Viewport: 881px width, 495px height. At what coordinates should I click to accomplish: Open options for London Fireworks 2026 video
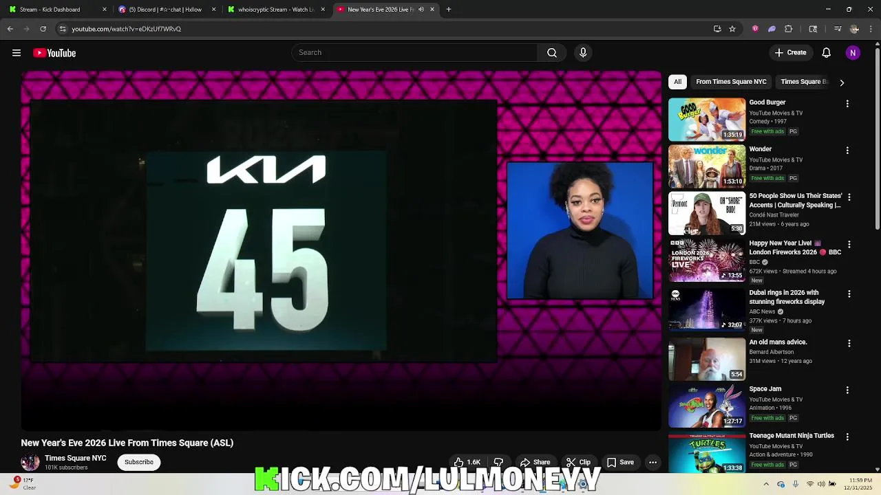click(x=849, y=245)
